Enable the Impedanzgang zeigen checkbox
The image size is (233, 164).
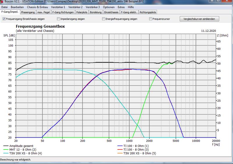click(x=59, y=19)
